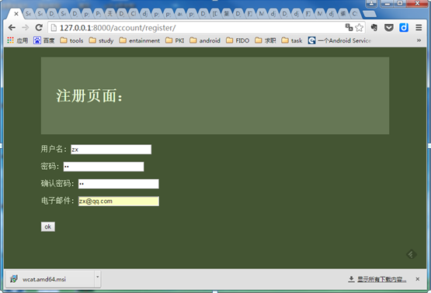
Task: Focus the 密码 password field
Action: click(x=103, y=167)
